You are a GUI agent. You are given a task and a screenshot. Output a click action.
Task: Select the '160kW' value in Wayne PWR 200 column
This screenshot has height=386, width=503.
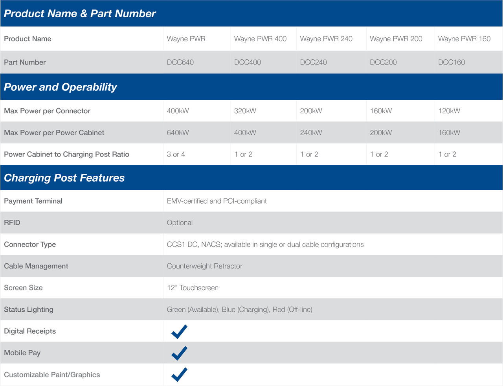click(x=381, y=111)
